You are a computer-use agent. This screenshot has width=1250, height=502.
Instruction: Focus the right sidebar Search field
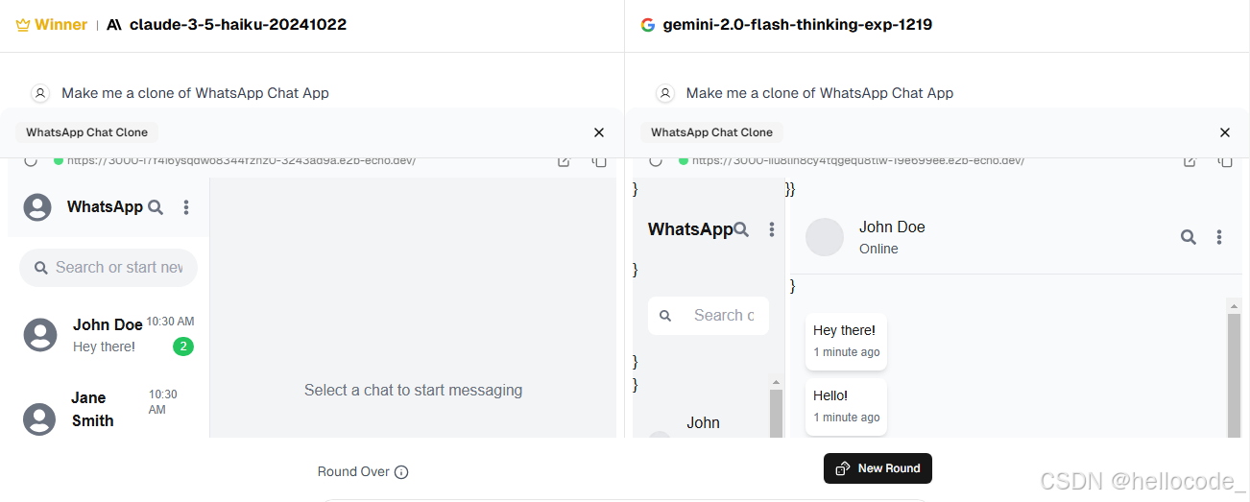pyautogui.click(x=709, y=316)
